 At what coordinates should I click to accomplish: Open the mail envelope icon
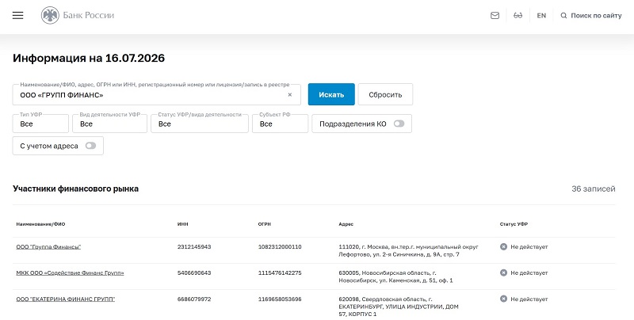495,15
